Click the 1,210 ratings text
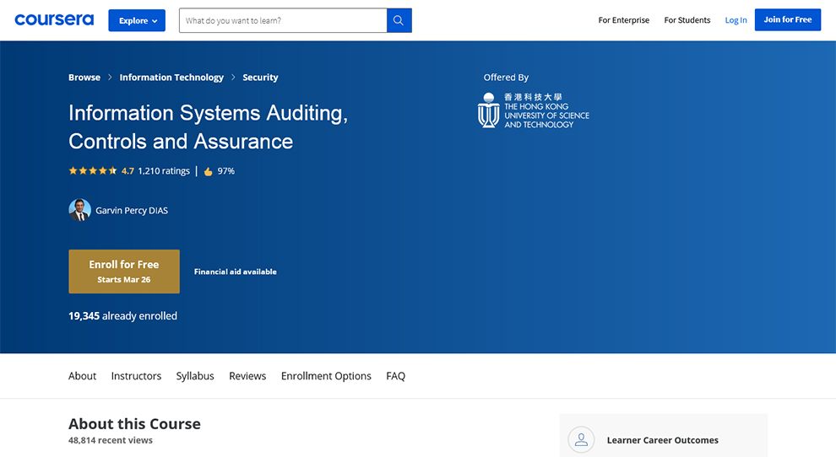This screenshot has height=457, width=836. (164, 171)
